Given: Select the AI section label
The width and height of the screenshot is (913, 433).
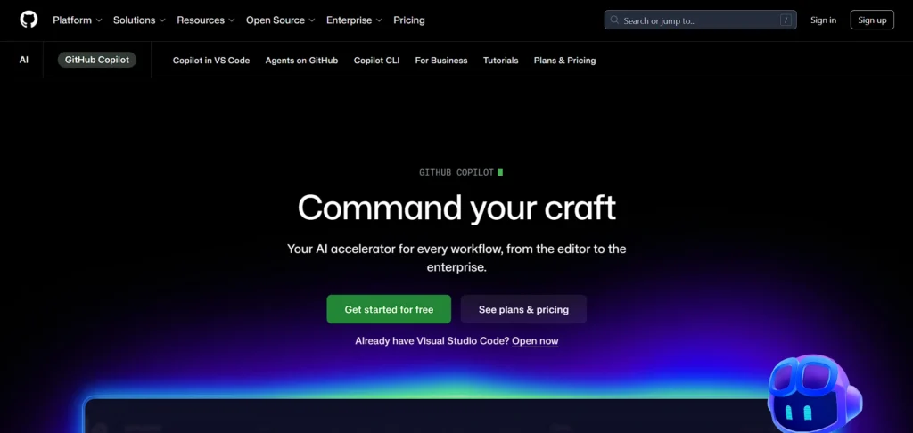Looking at the screenshot, I should [x=24, y=60].
